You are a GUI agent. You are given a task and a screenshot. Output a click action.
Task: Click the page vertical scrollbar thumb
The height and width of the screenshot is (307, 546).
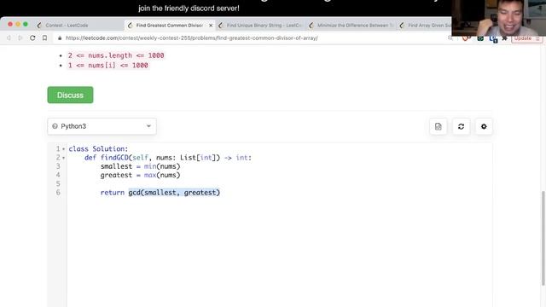point(543,238)
